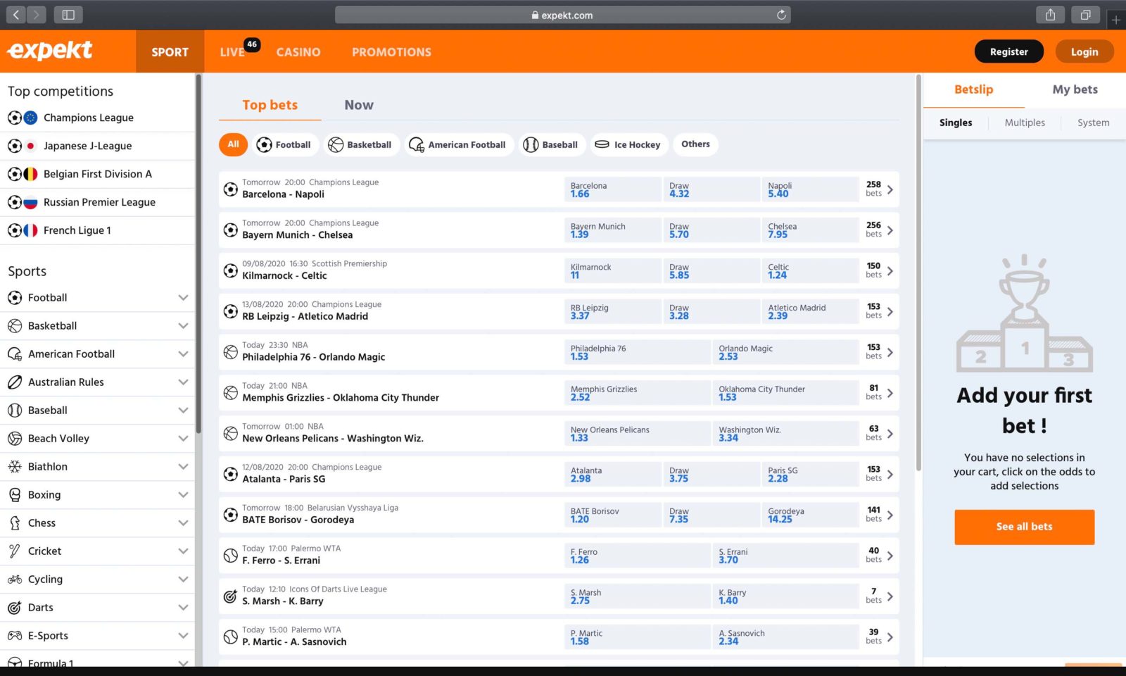This screenshot has width=1126, height=676.
Task: Click the Russian Premier League flag icon
Action: click(30, 202)
